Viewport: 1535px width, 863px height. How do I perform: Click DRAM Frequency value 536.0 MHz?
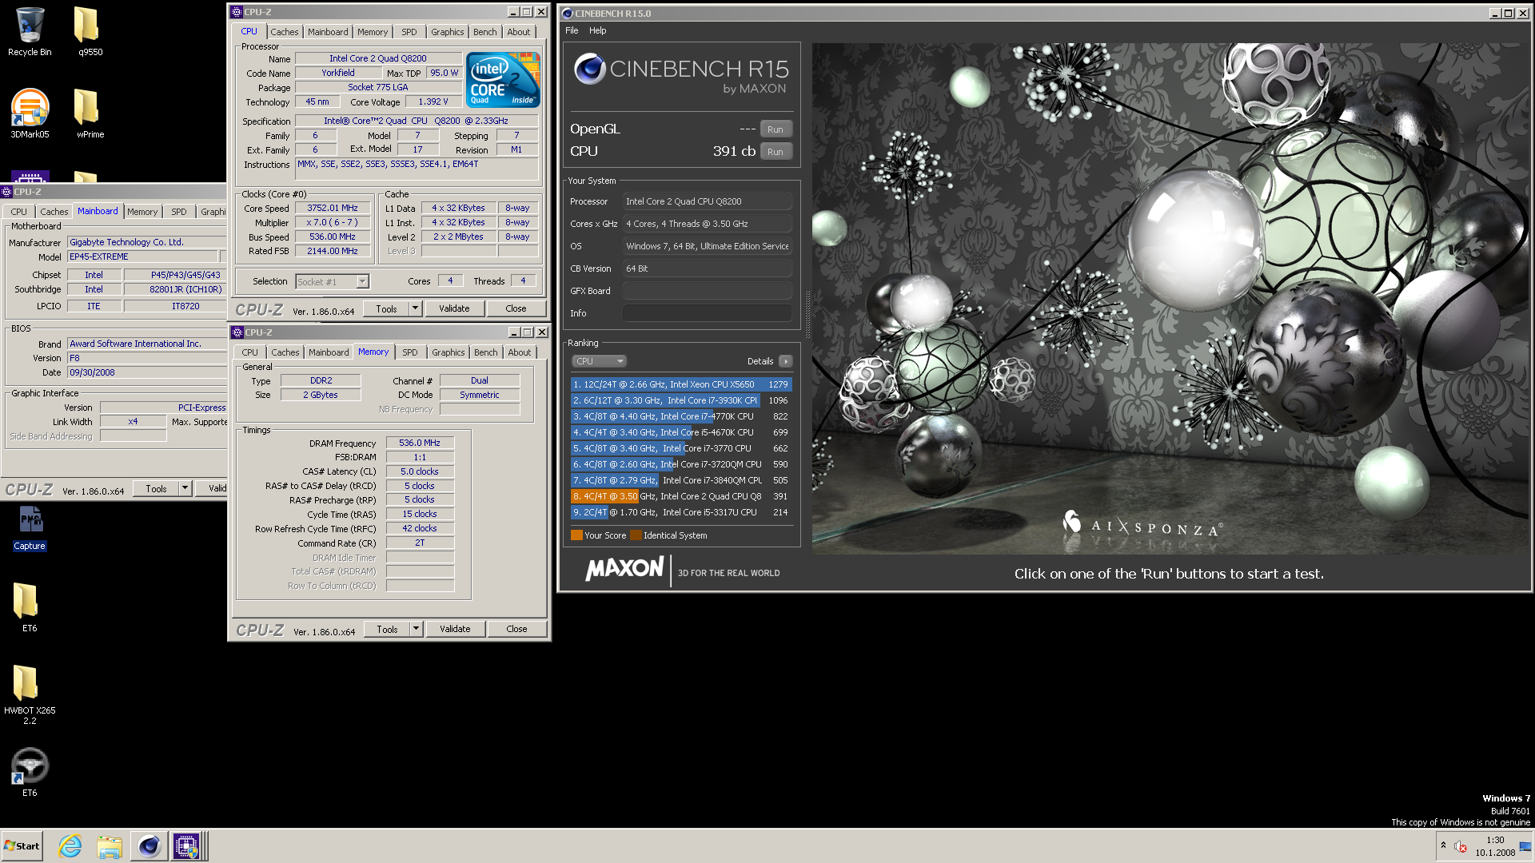(420, 443)
